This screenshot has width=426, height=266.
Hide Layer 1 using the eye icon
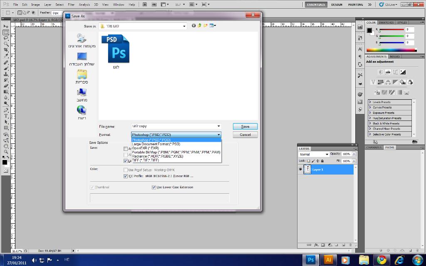click(300, 170)
